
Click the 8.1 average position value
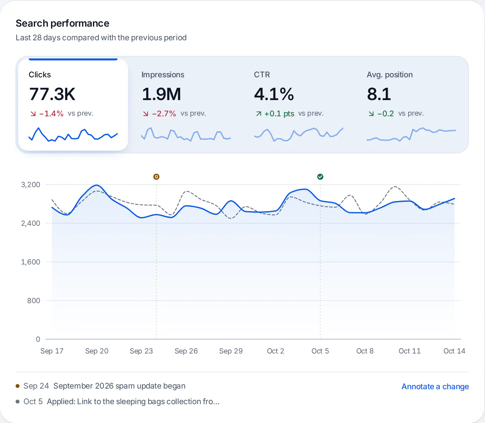pyautogui.click(x=379, y=94)
